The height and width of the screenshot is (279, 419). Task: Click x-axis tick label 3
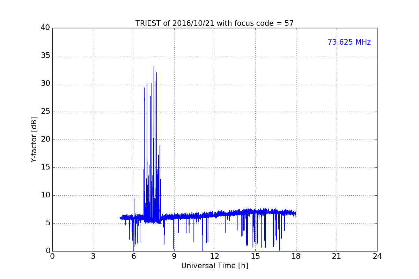click(x=93, y=256)
